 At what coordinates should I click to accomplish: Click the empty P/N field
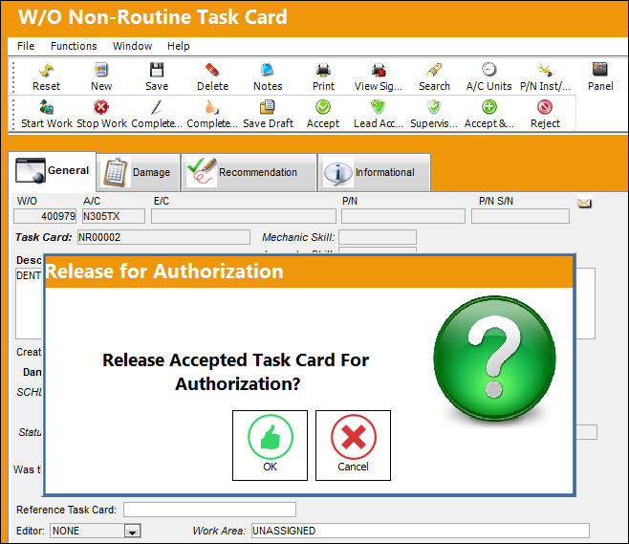pos(403,216)
